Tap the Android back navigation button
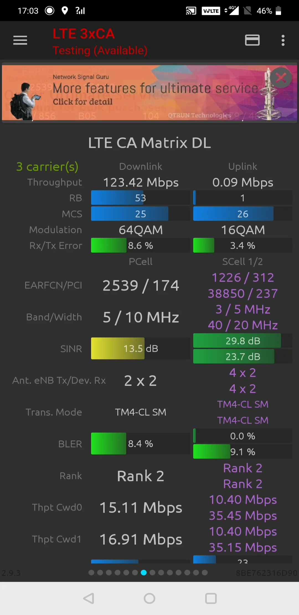The width and height of the screenshot is (299, 615). (x=89, y=598)
